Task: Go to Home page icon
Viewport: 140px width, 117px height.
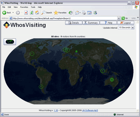Action: (x=37, y=12)
